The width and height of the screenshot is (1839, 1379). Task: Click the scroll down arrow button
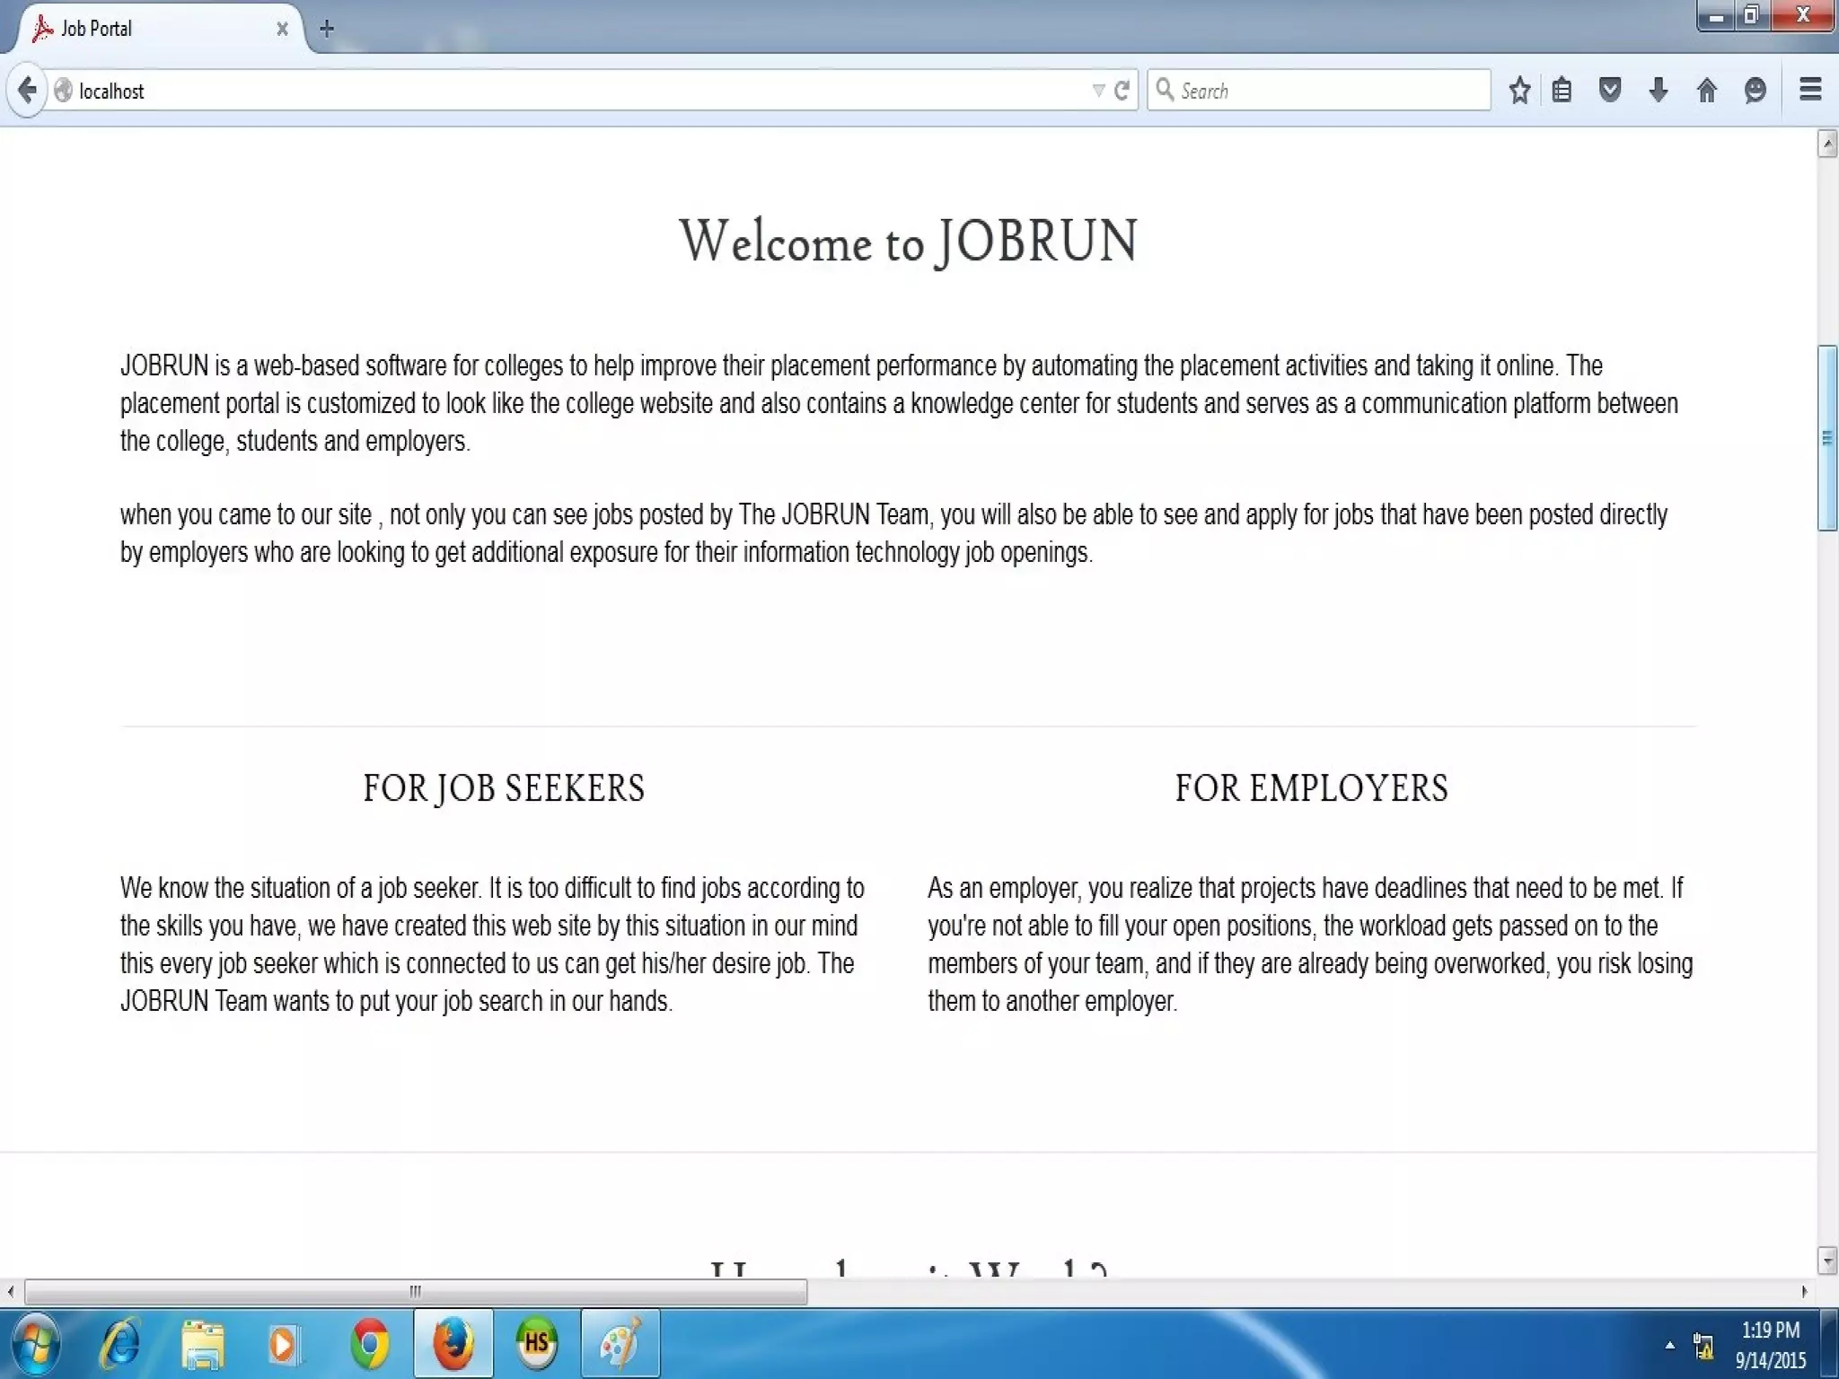[x=1827, y=1260]
